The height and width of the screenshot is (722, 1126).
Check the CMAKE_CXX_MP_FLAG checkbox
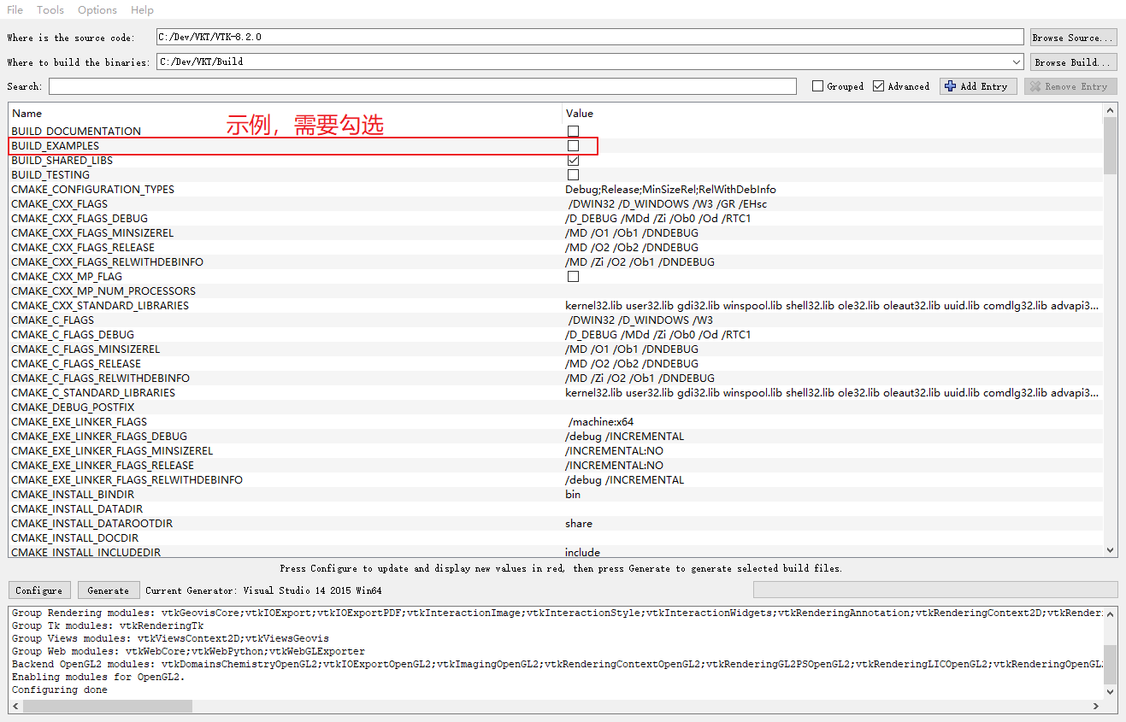point(574,276)
